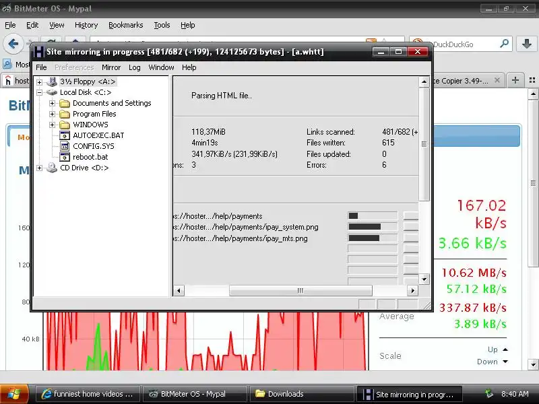Screen dimensions: 539x404
Task: Click HTTrack horizontal scrollbar left arrow
Action: click(x=179, y=291)
